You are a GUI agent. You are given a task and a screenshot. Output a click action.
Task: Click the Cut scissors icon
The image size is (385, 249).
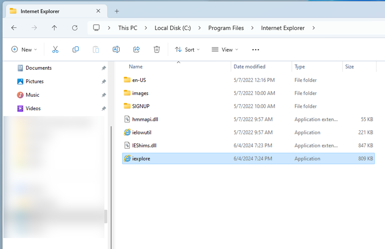pyautogui.click(x=55, y=50)
